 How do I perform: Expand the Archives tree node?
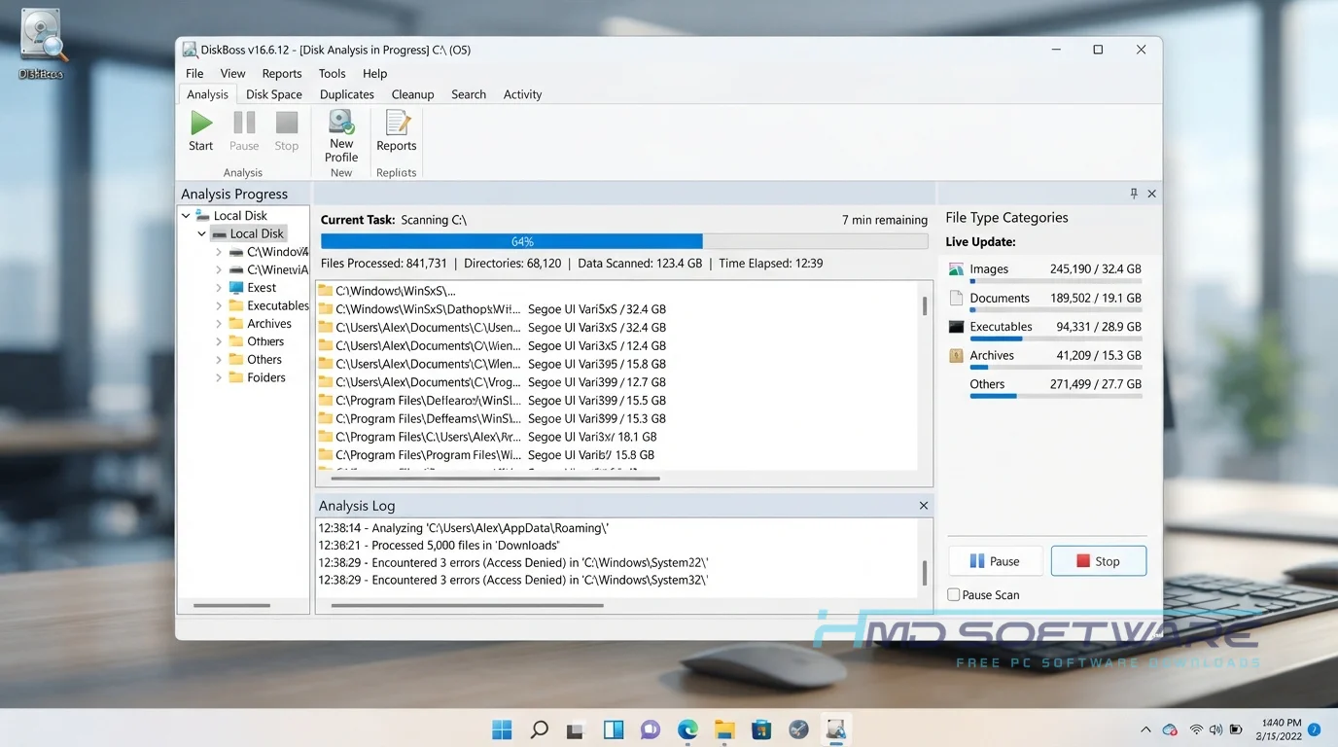219,324
